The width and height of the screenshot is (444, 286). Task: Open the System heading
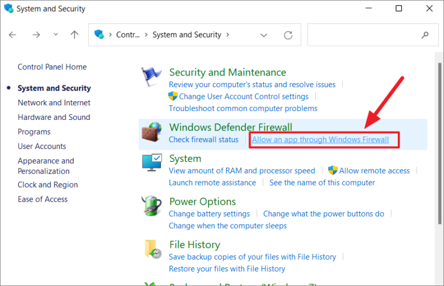pyautogui.click(x=185, y=158)
